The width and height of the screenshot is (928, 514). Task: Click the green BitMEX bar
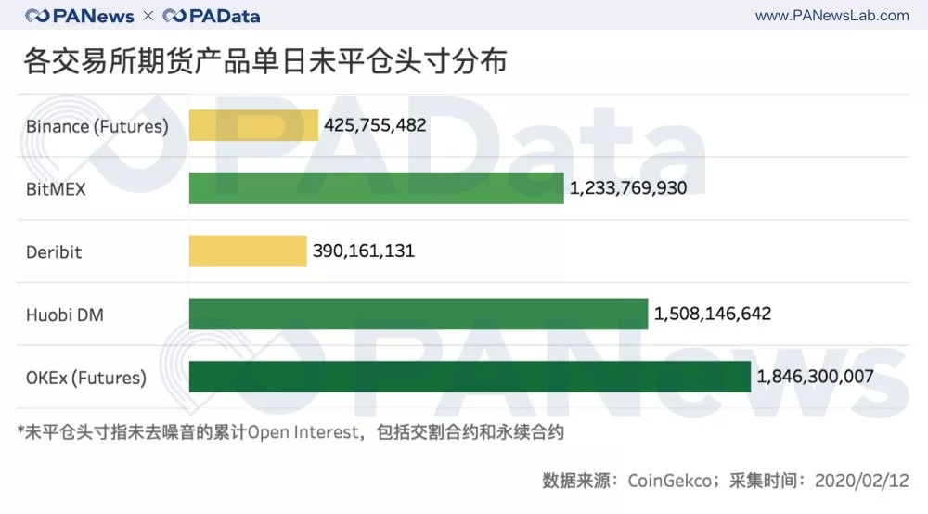tap(376, 188)
